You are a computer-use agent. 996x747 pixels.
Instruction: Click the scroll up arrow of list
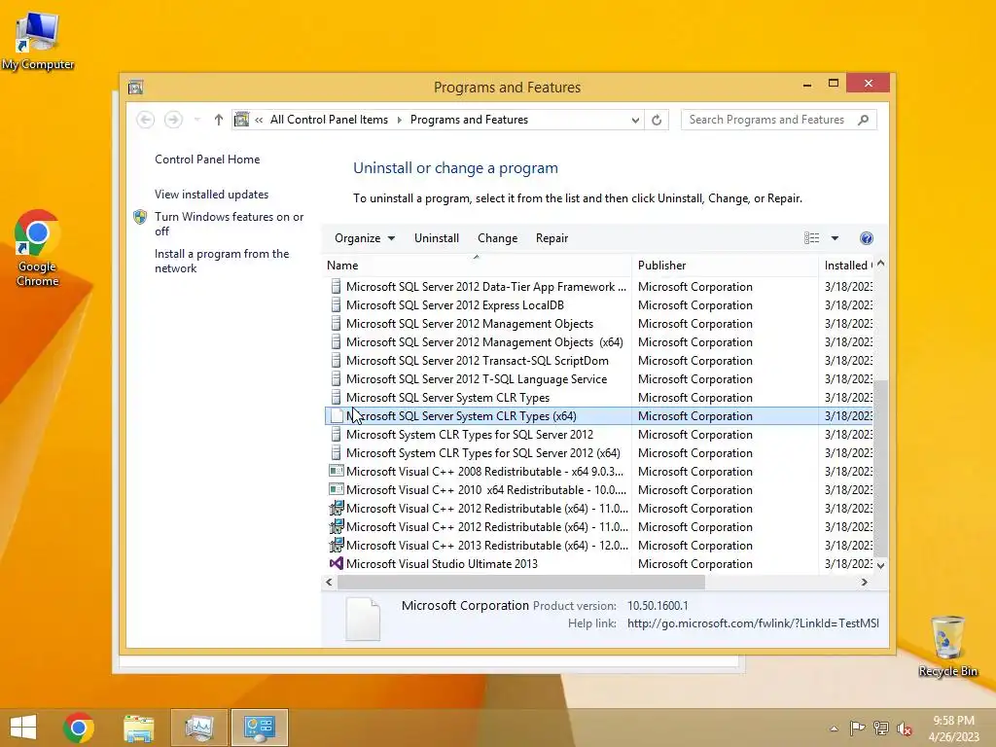880,264
